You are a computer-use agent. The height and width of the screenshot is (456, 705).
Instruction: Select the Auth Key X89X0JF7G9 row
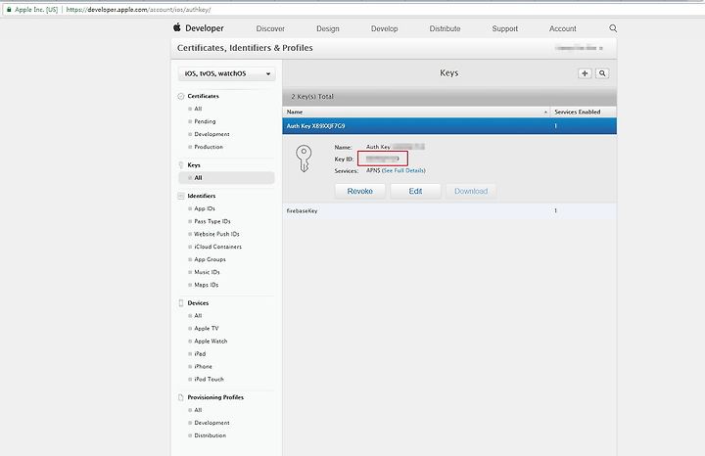coord(449,126)
